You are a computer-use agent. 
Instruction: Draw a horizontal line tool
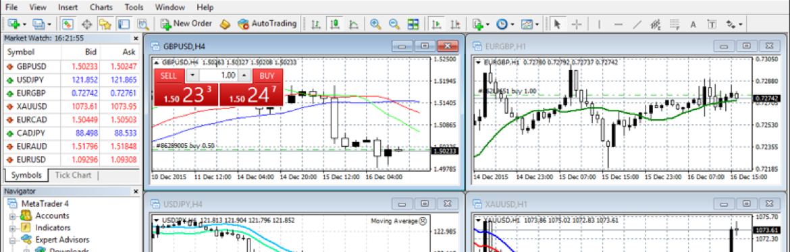point(618,24)
